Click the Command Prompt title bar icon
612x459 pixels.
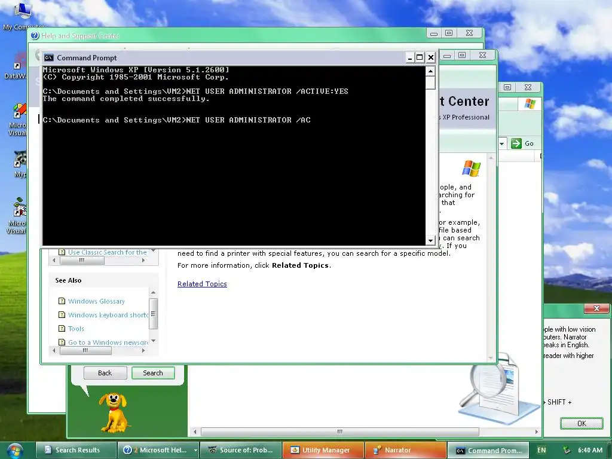pyautogui.click(x=48, y=58)
